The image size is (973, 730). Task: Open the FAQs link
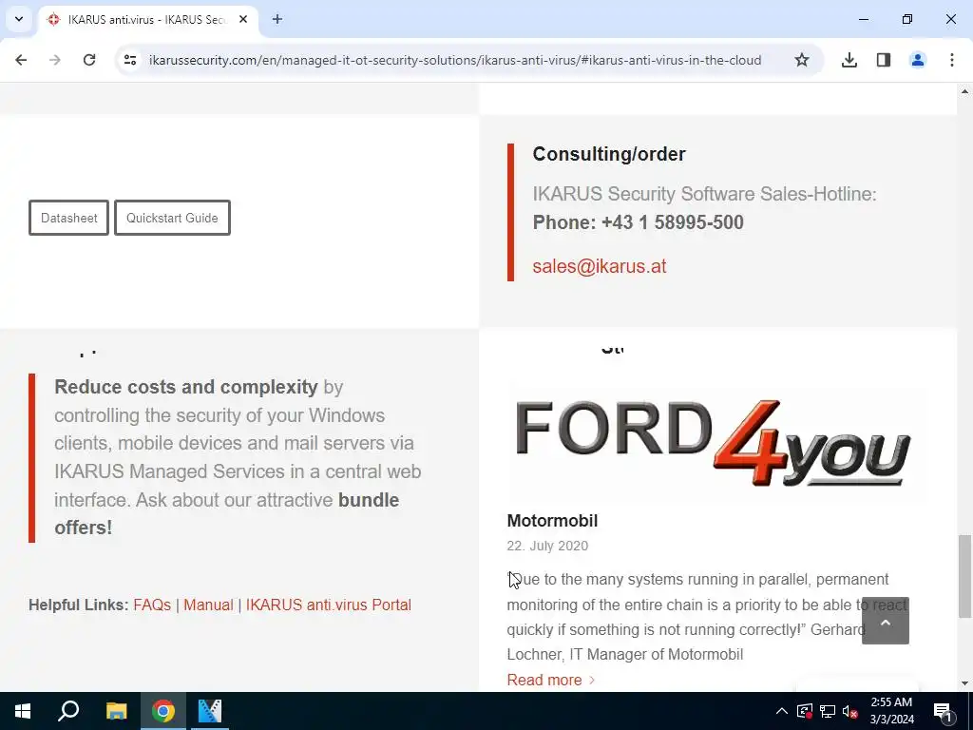click(x=152, y=605)
